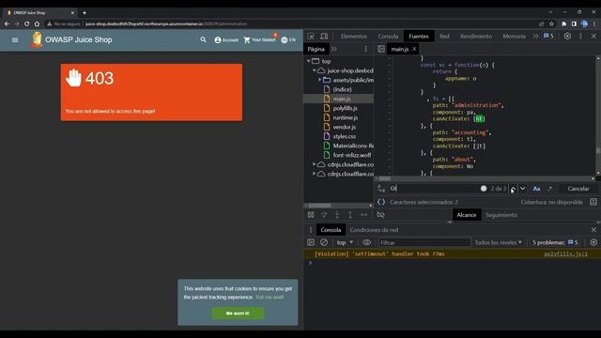
Task: Expand the second cdnjs.cloudflare node
Action: tap(314, 174)
